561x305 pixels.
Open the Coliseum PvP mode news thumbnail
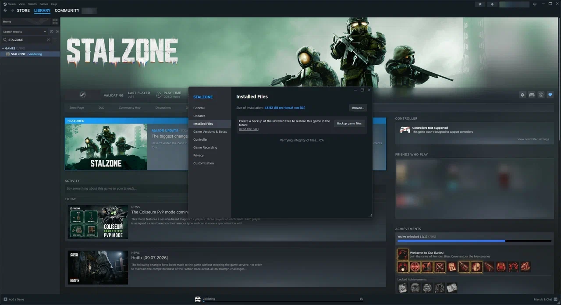click(98, 222)
